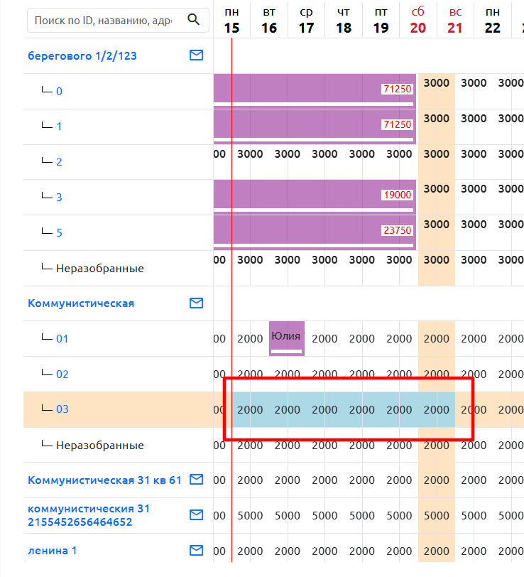This screenshot has height=577, width=524.
Task: Click envelope icon beside коммунистическия 31 215452656464652
Action: pos(197,514)
